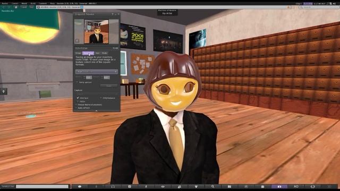Toggle the Interface checkbox under Capture
Viewport: 340px width, 191px height.
[78, 98]
